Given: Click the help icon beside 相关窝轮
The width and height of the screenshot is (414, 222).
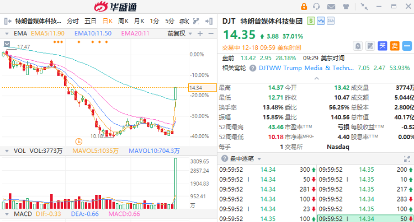Looking at the screenshot, I should click(253, 68).
